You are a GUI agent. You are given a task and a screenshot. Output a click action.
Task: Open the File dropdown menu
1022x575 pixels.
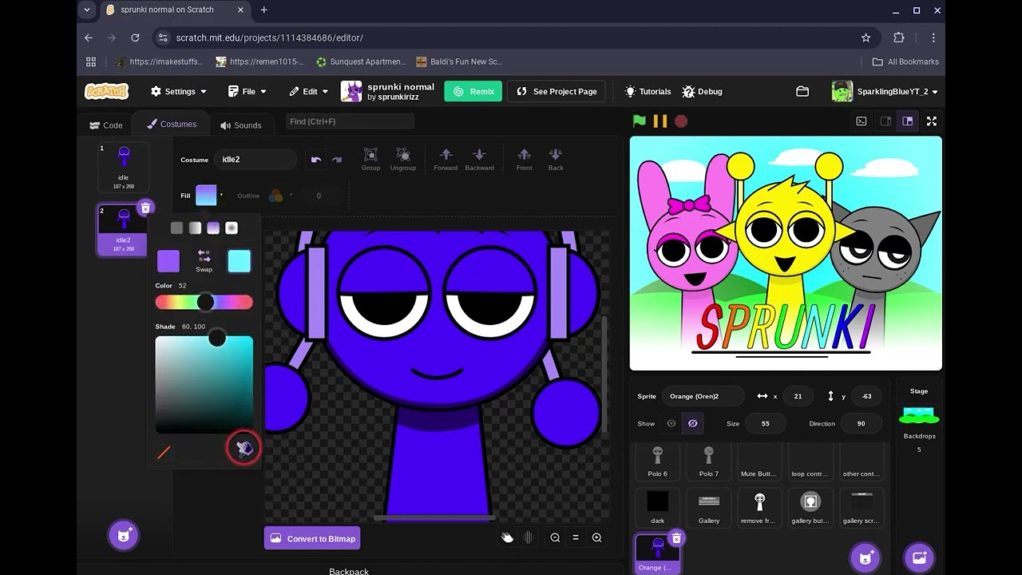(x=247, y=92)
